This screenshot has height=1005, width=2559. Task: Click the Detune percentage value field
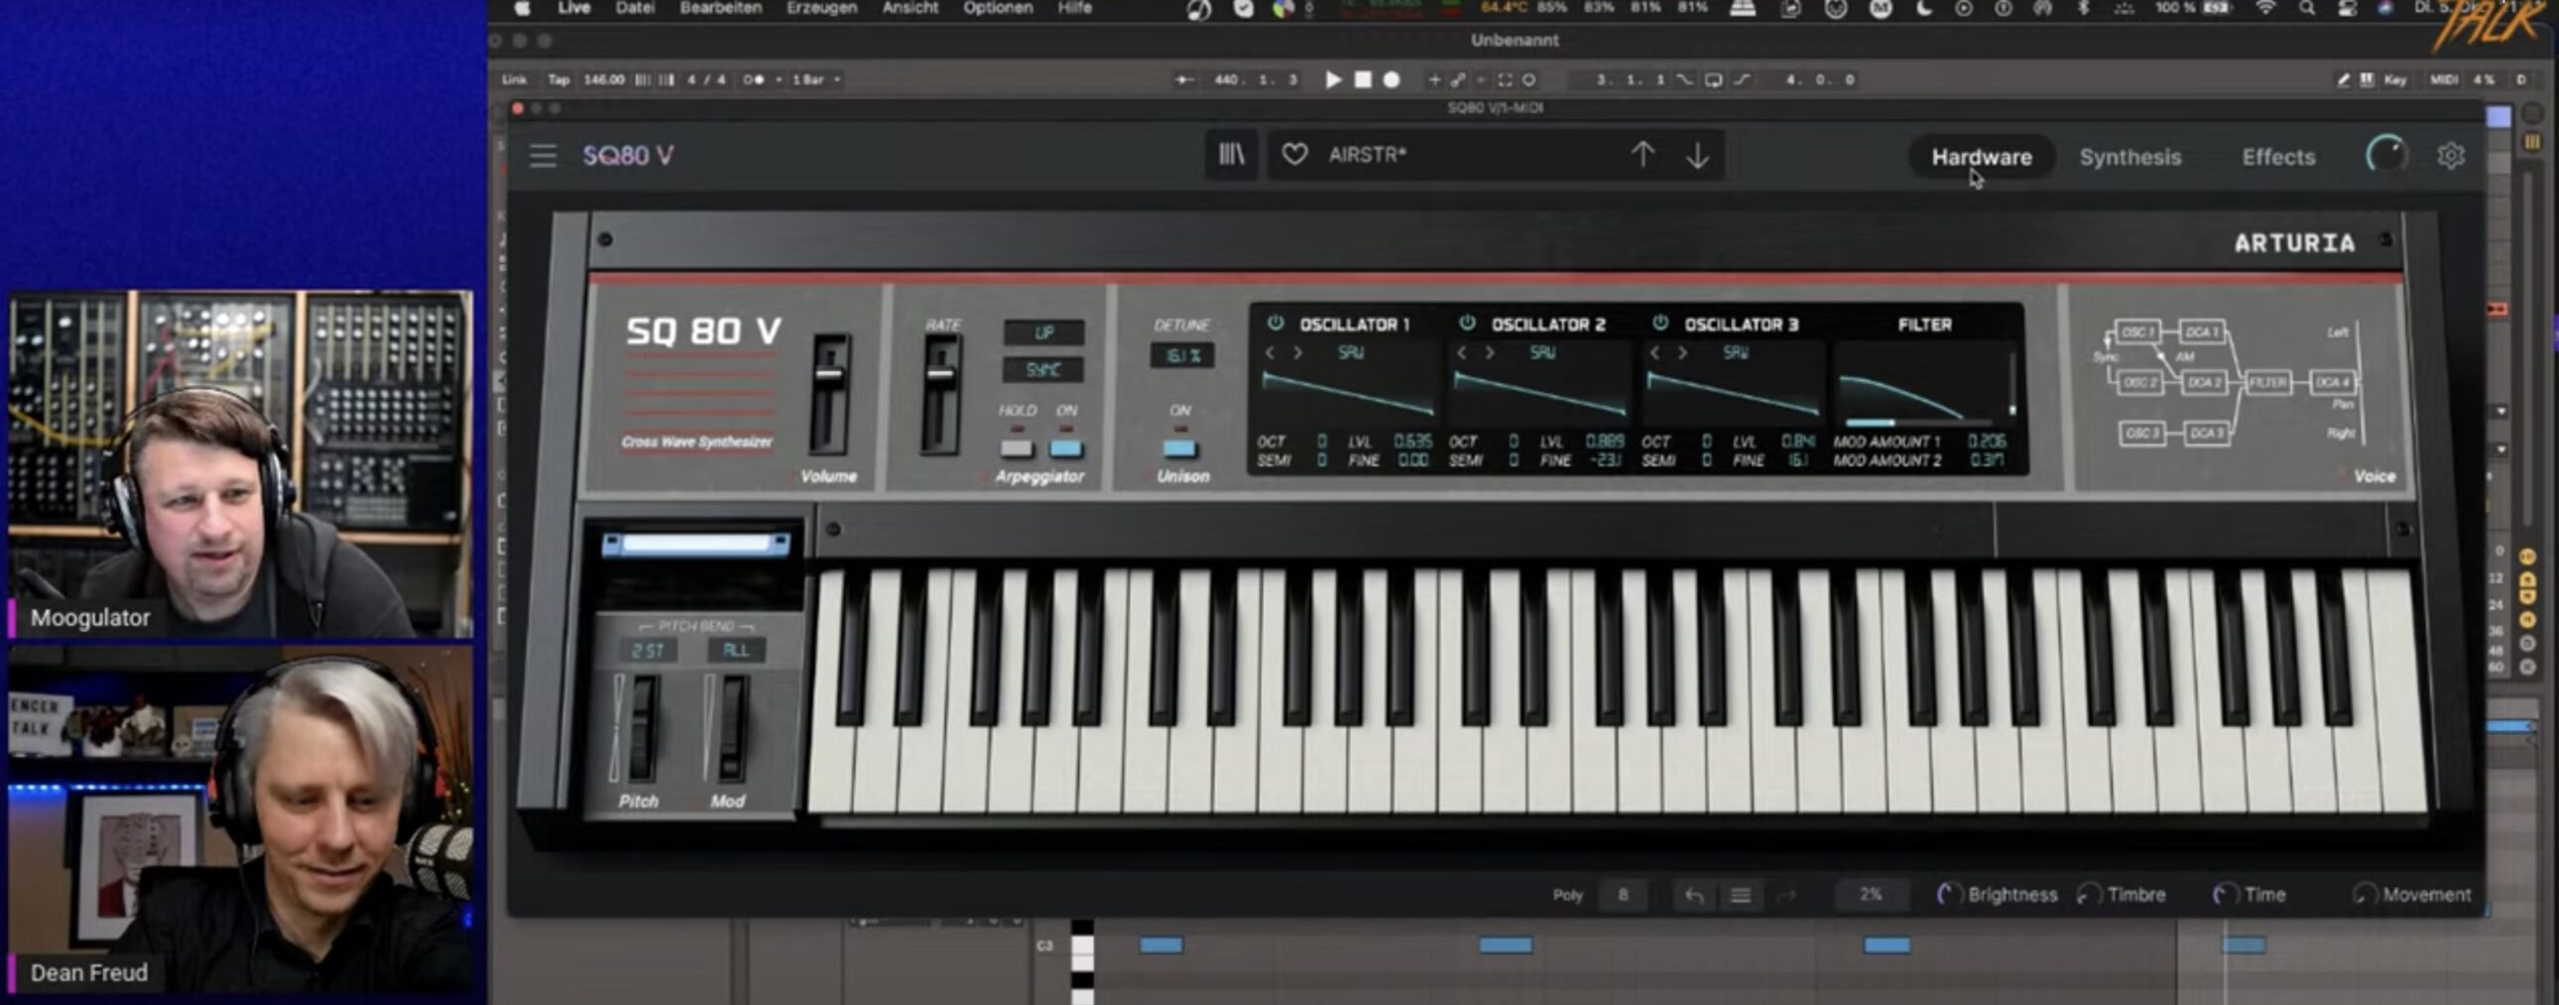1182,355
